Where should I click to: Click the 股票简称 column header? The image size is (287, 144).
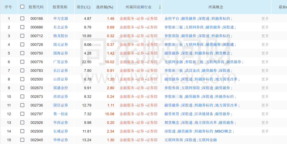click(60, 7)
